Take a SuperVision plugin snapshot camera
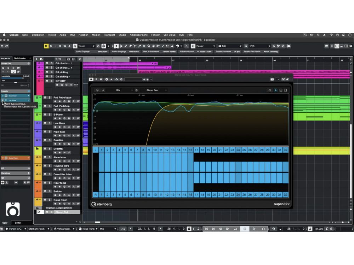Viewport: 354px width, 265px height. pyautogui.click(x=272, y=79)
